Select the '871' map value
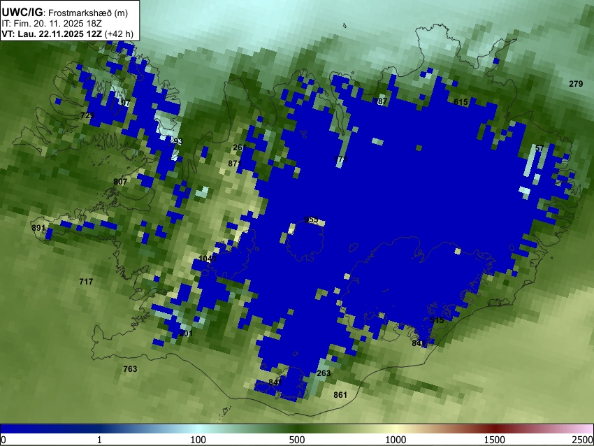 235,164
